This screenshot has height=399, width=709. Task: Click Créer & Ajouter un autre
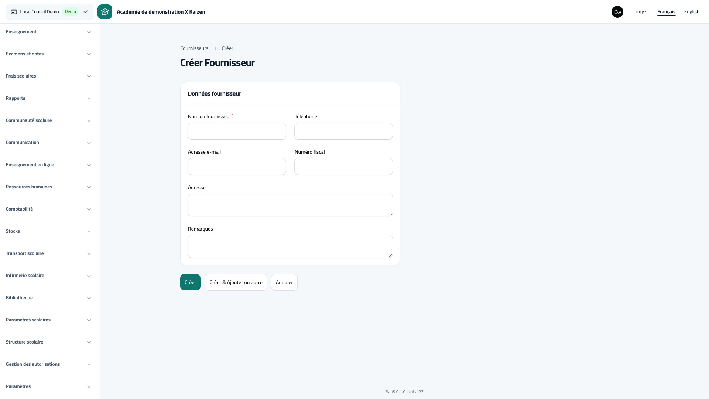(236, 282)
